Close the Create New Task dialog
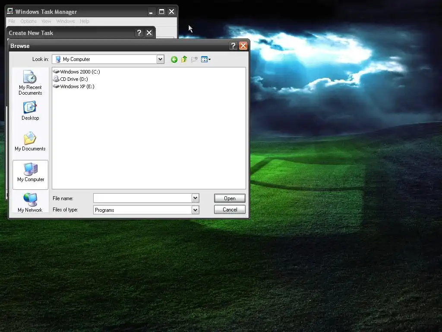 click(149, 33)
